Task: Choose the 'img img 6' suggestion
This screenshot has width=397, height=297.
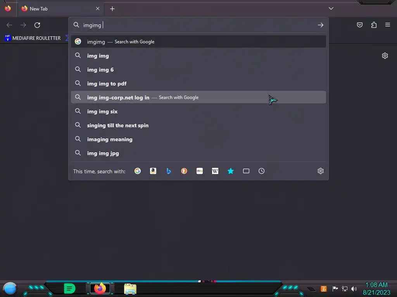Action: pos(198,70)
